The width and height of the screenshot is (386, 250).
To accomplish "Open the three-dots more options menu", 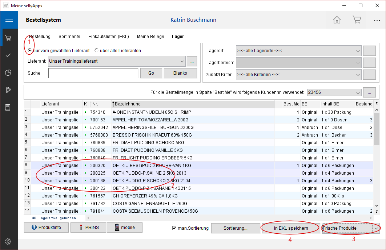I will (x=377, y=20).
